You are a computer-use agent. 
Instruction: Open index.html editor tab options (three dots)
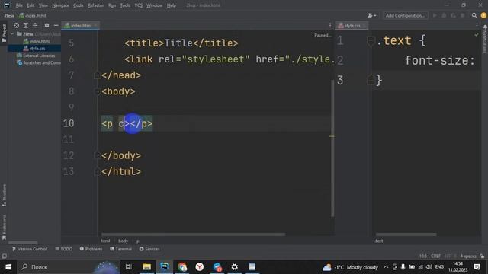coord(330,25)
